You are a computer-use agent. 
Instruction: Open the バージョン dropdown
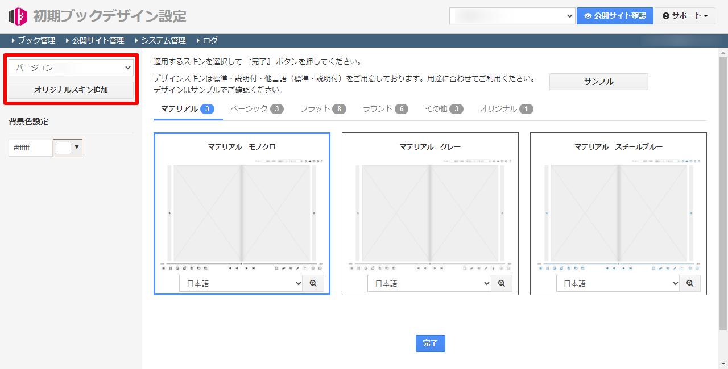tap(71, 68)
